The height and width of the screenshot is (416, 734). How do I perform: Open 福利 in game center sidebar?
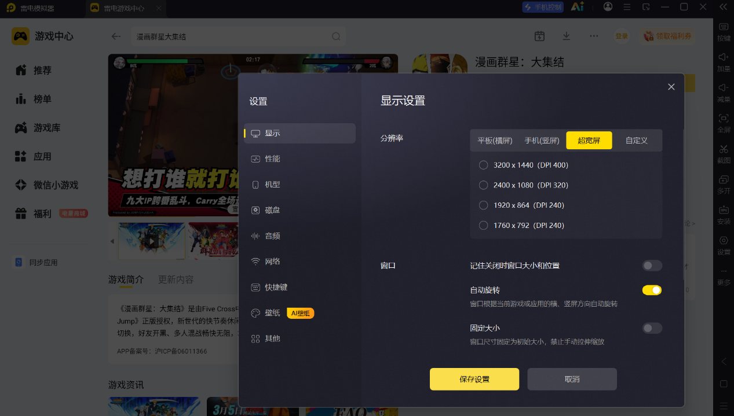[51, 214]
